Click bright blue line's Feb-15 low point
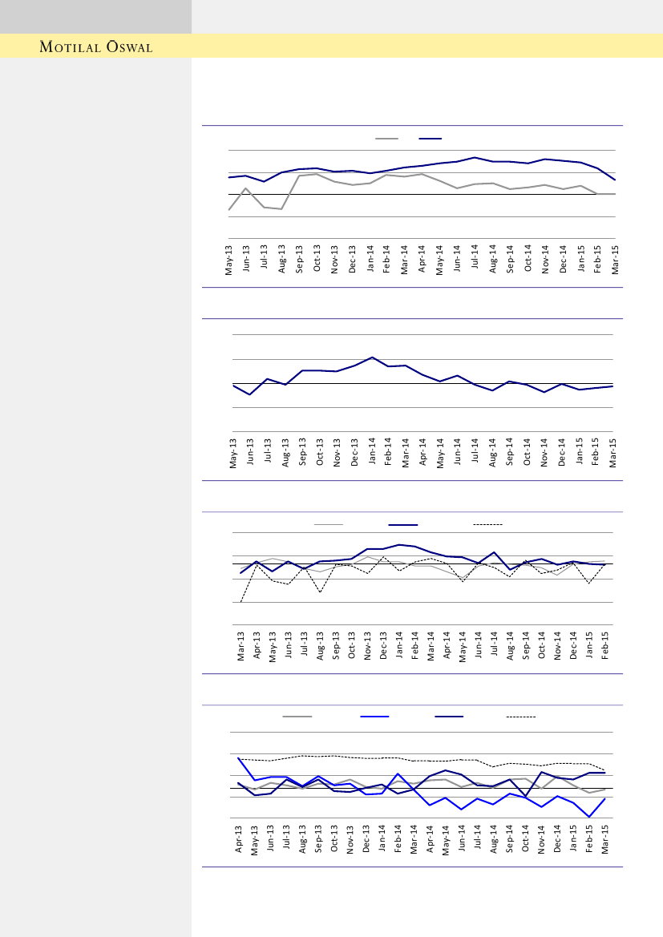The width and height of the screenshot is (663, 937). tap(589, 817)
